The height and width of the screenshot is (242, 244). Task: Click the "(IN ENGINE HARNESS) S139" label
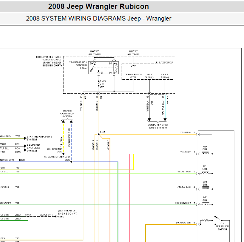click(x=57, y=158)
